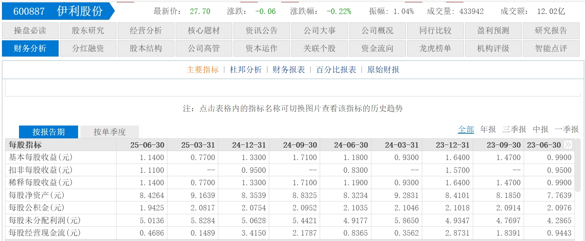
Task: Click the 600887 伊利股份 stock title banner
Action: tap(58, 11)
